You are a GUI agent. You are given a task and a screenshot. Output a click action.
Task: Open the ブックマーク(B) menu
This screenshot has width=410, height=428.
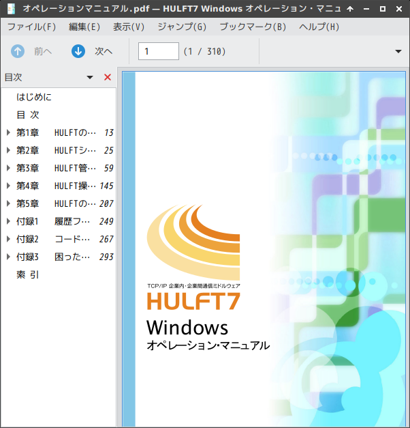[x=253, y=27]
